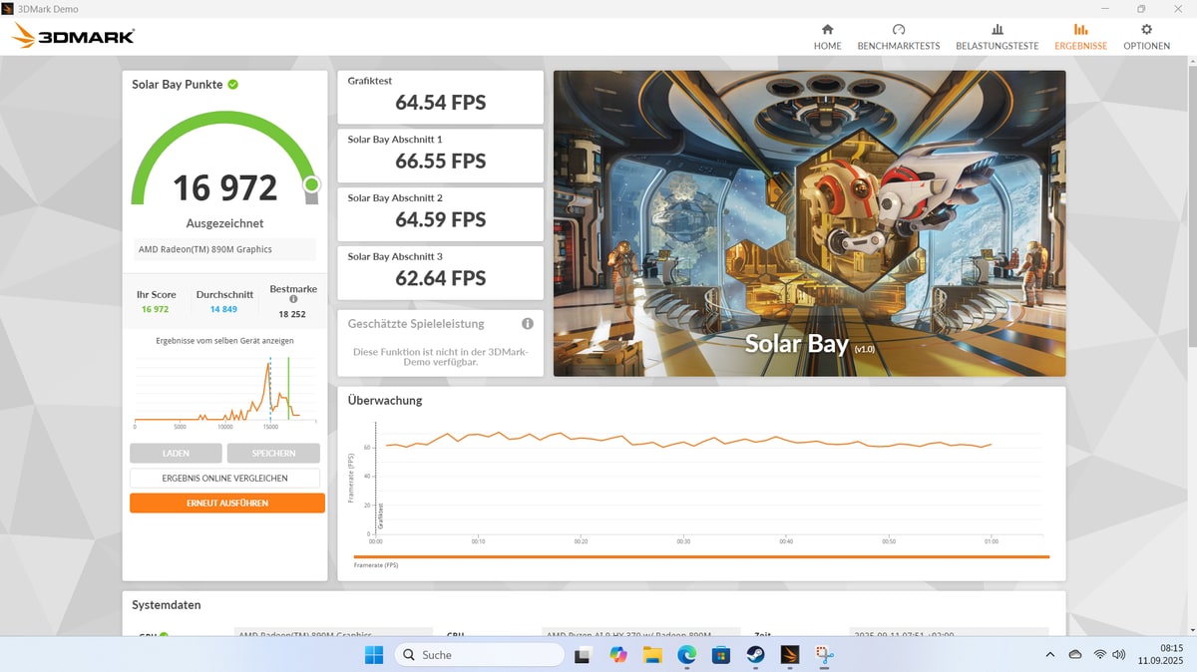Click the 3DMark logo in header
Image resolution: width=1197 pixels, height=672 pixels.
tap(73, 37)
